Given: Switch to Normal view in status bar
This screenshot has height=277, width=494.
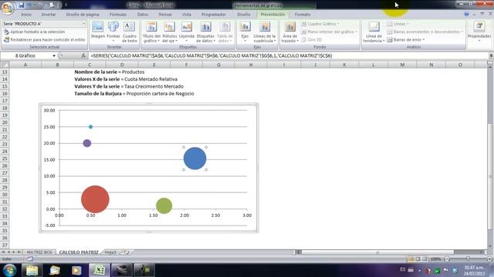Looking at the screenshot, I should click(x=411, y=259).
